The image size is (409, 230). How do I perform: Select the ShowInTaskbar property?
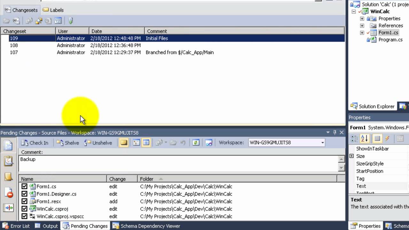click(372, 149)
